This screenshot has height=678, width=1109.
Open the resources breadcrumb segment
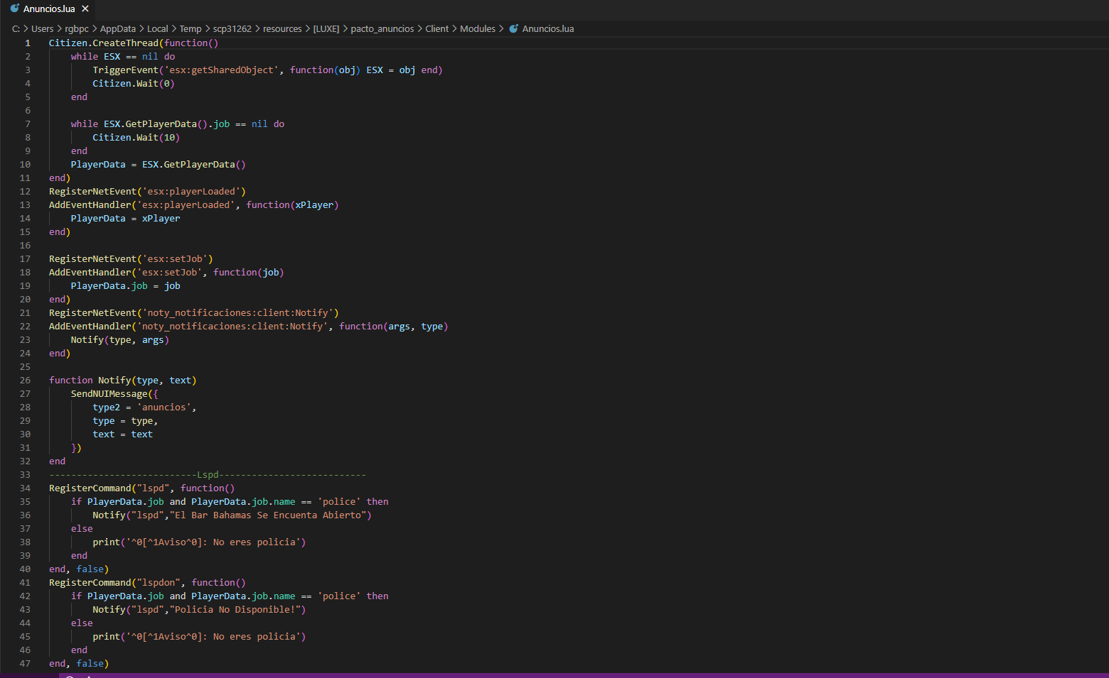(282, 28)
